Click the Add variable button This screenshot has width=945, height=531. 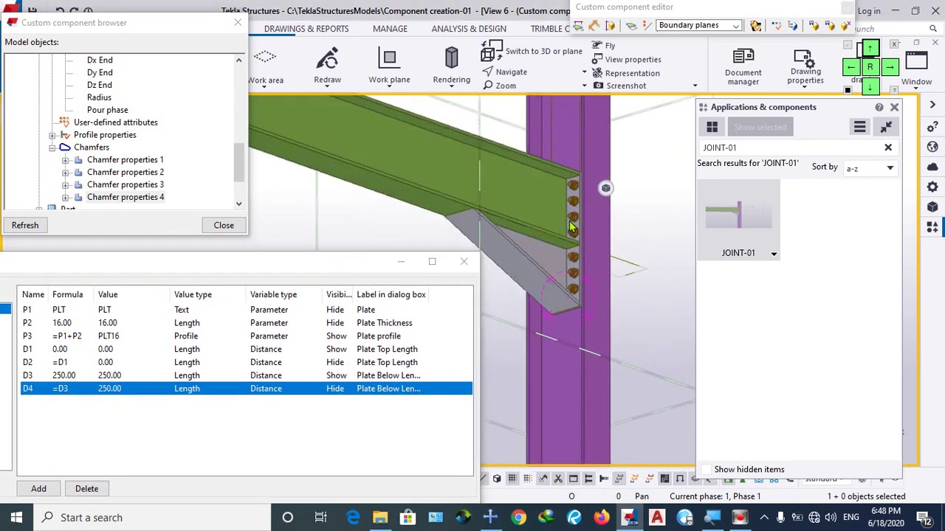[38, 488]
